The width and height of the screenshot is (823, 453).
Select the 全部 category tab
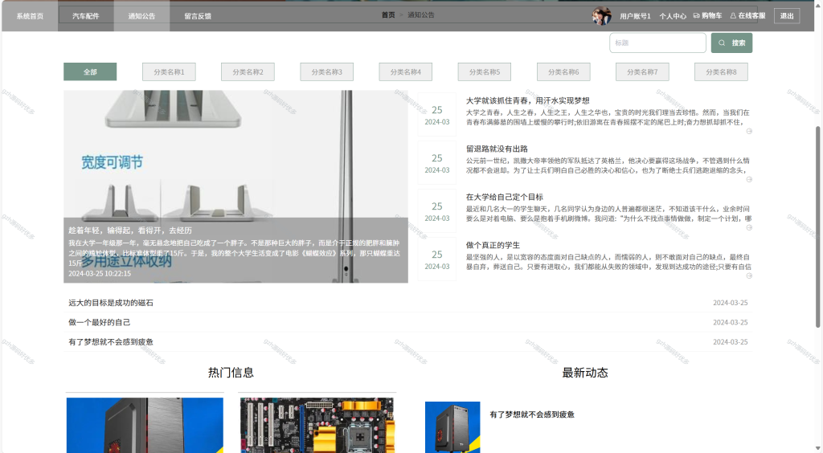click(90, 71)
